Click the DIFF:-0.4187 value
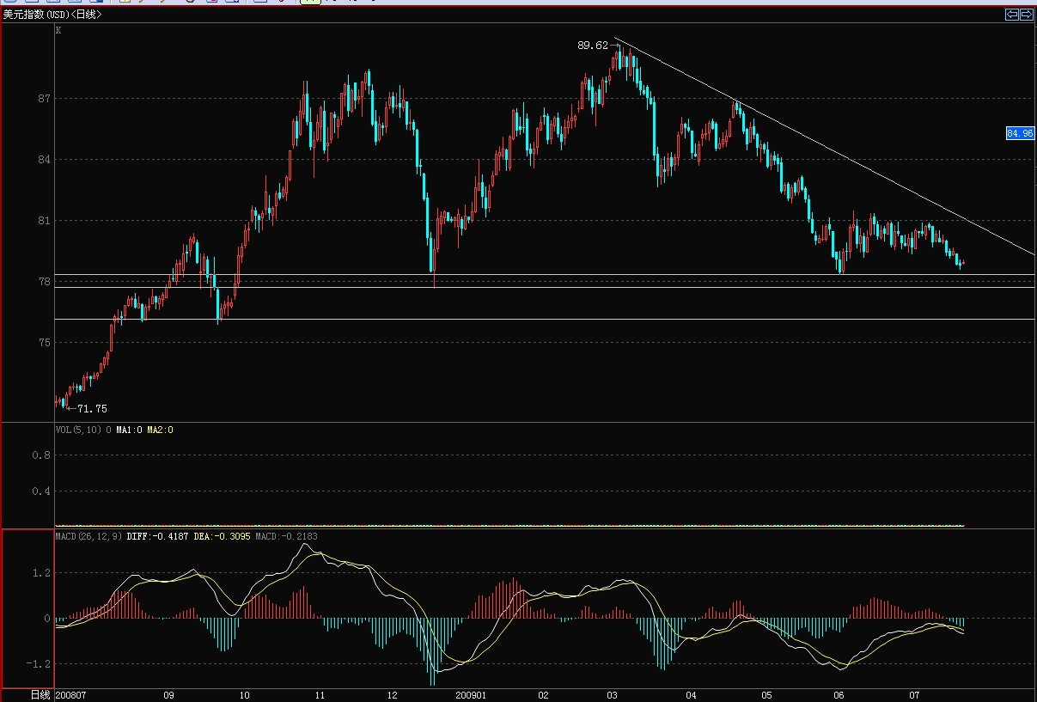The image size is (1037, 702). [x=157, y=536]
